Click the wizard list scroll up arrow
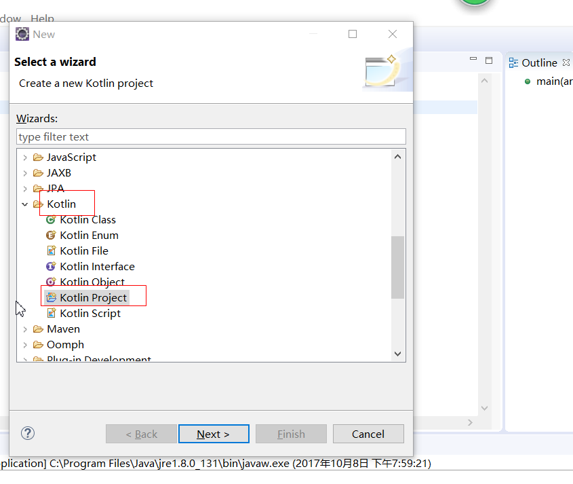 tap(397, 157)
